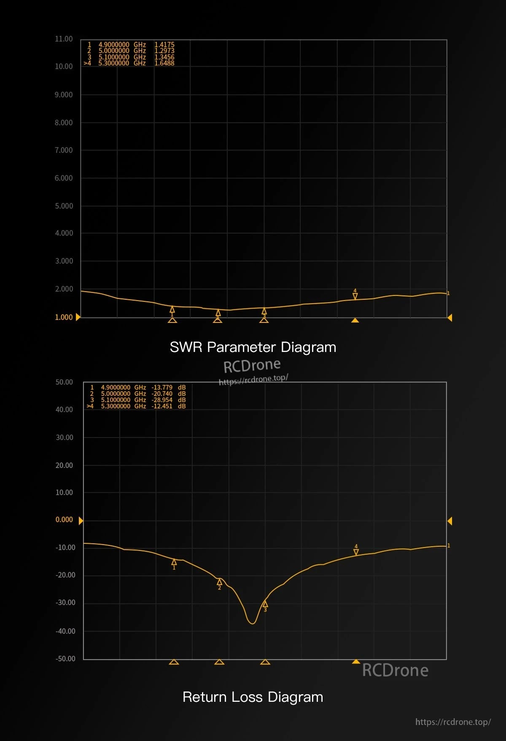Click the return loss axis label -40.00
This screenshot has width=506, height=741.
65,631
